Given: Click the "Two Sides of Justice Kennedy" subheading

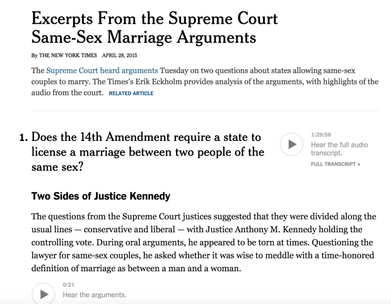Looking at the screenshot, I should tap(100, 196).
